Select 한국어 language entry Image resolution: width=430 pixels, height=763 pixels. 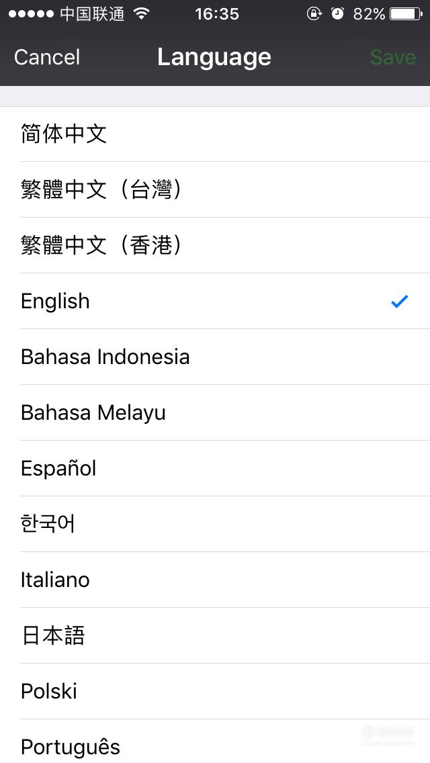click(215, 524)
